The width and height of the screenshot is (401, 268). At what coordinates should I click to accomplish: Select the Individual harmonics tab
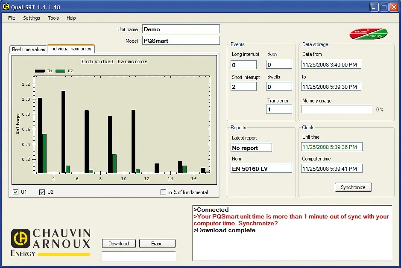[71, 49]
